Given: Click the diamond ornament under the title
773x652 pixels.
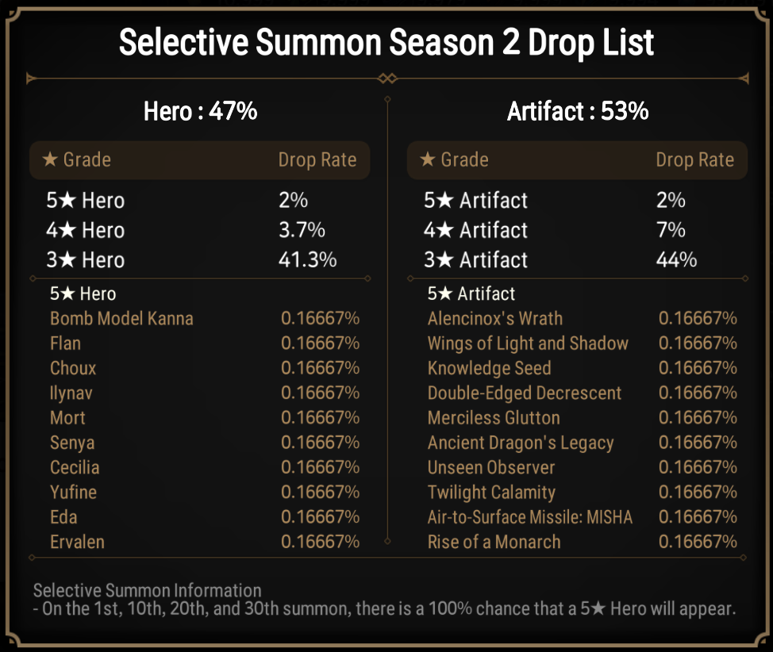Looking at the screenshot, I should [x=387, y=79].
